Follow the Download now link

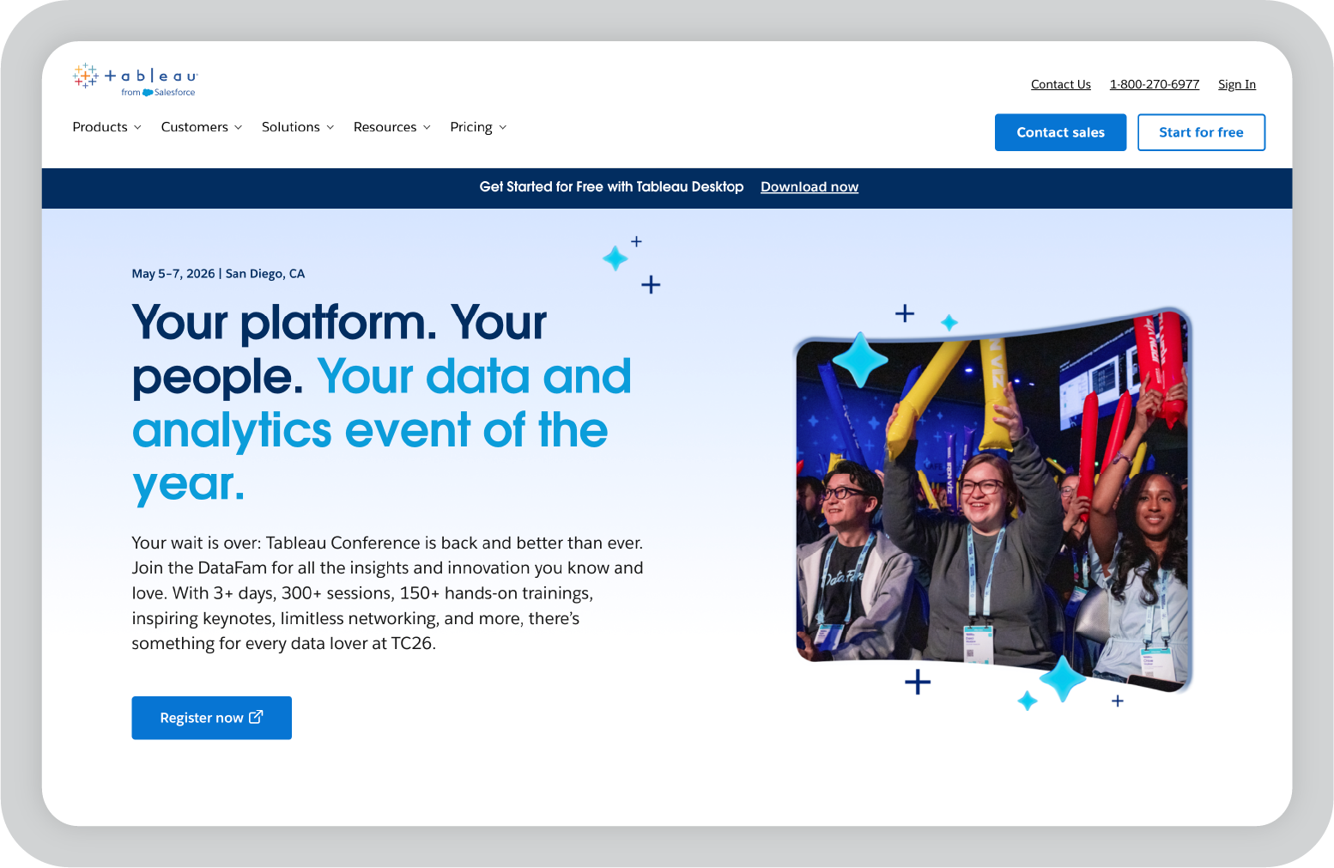809,187
